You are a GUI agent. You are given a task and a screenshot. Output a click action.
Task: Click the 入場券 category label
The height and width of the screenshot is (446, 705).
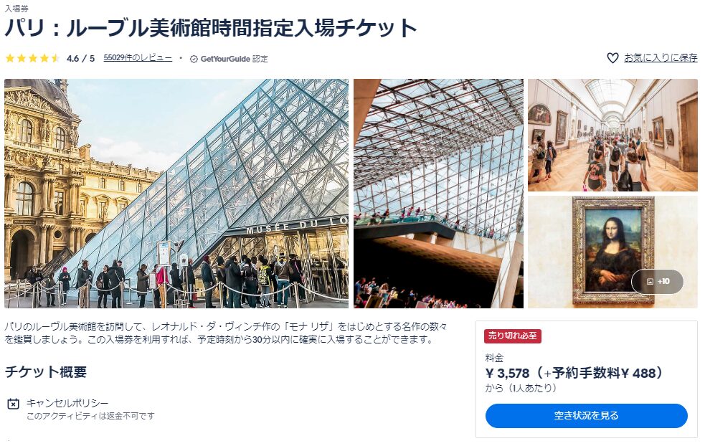(16, 8)
